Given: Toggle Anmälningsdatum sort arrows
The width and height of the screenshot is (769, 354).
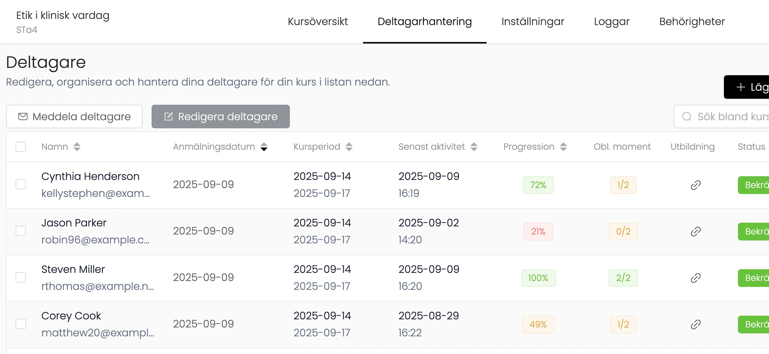Looking at the screenshot, I should click(x=264, y=147).
